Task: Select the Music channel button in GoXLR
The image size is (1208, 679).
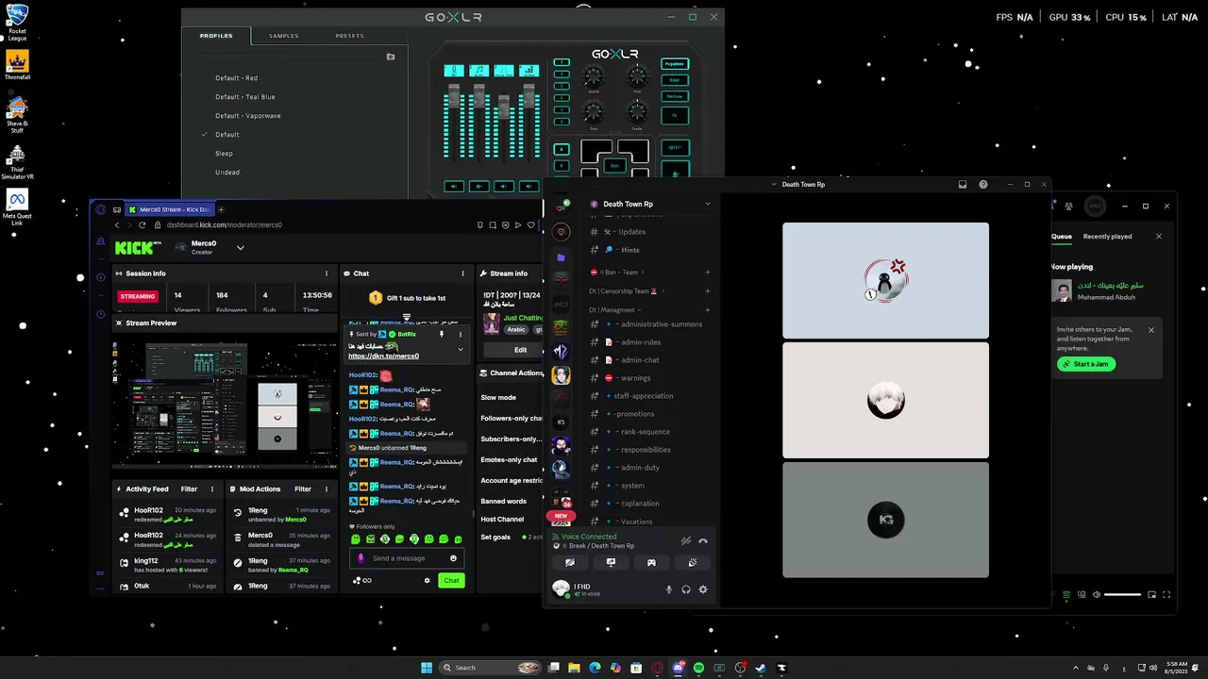Action: tap(479, 71)
